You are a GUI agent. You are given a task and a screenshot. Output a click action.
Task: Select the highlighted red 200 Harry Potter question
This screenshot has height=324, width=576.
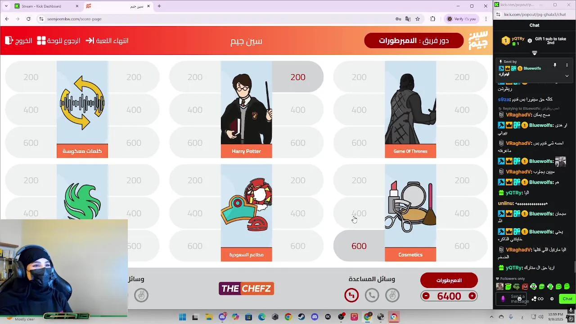297,77
